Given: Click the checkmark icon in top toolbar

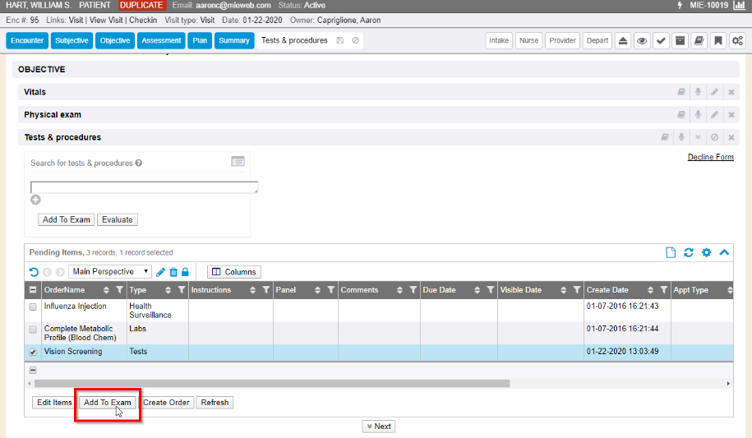Looking at the screenshot, I should coord(661,40).
